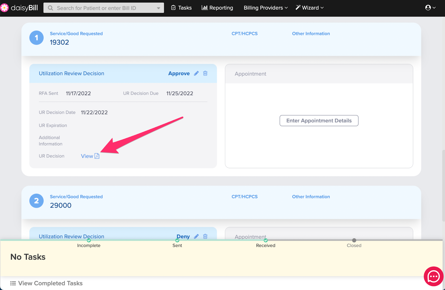Click the Deny decision label
The width and height of the screenshot is (445, 290).
[x=183, y=237]
